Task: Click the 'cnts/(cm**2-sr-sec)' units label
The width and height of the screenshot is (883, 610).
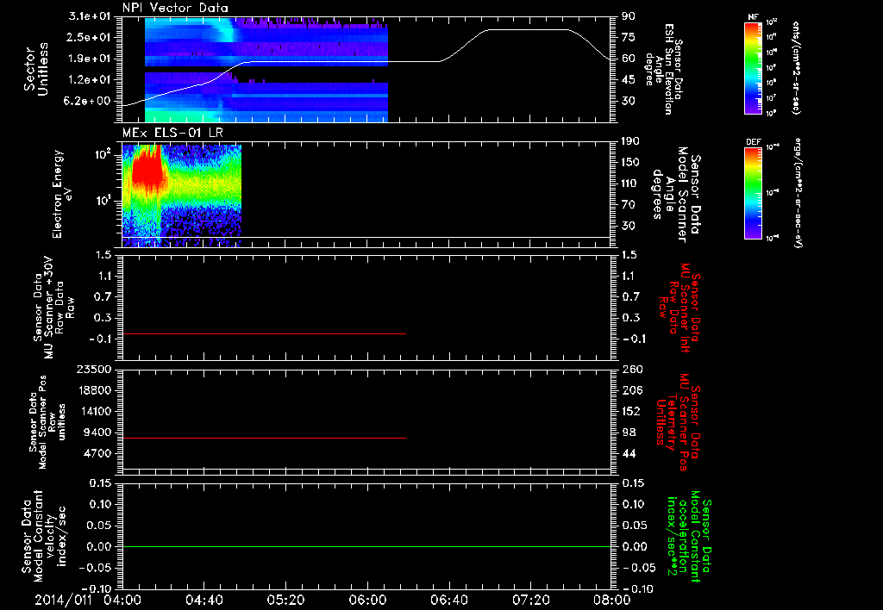Action: tap(796, 67)
